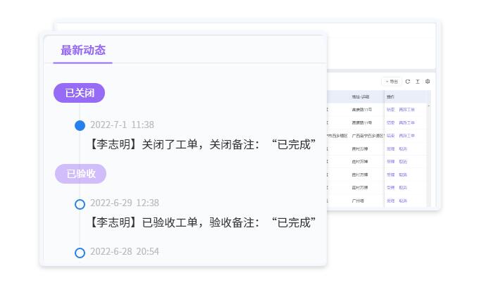This screenshot has height=304, width=479.
Task: Click the vertical scrollbar of the background table
Action: click(428, 155)
